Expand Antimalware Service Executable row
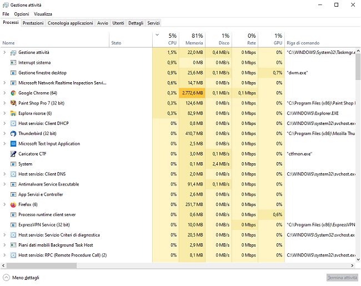 coord(4,184)
